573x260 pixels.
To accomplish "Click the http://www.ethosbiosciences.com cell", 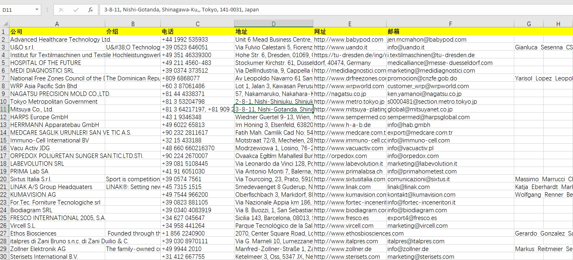I will tap(350, 233).
